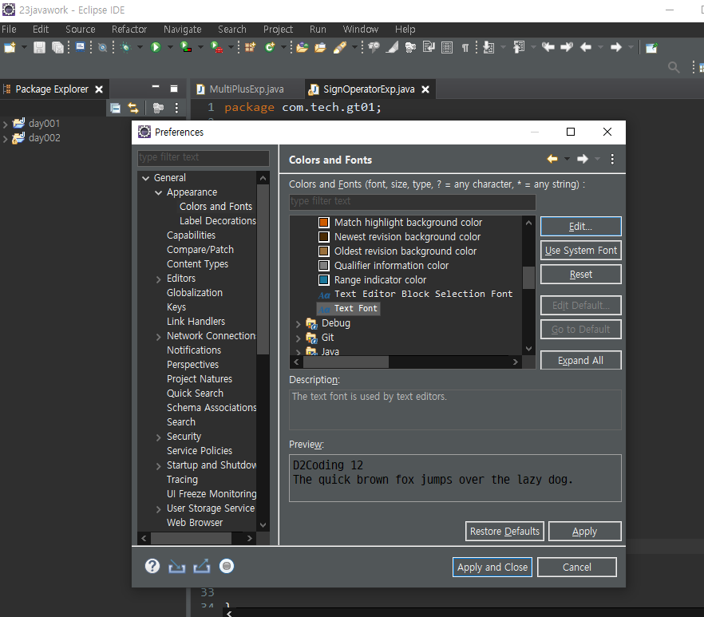Click the Preferences back arrow icon
The width and height of the screenshot is (704, 617).
(x=552, y=159)
